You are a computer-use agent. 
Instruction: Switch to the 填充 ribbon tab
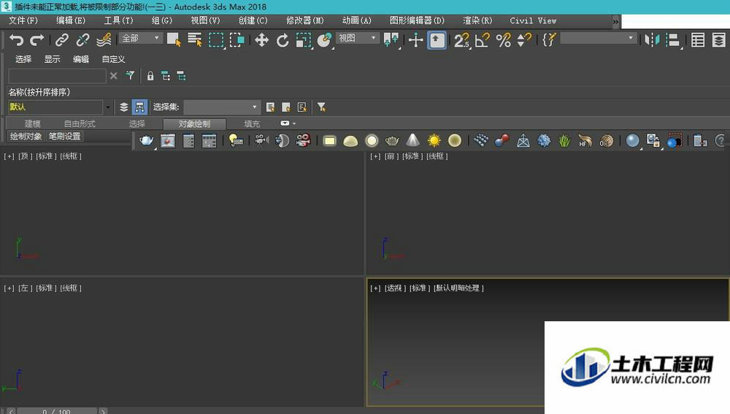[x=252, y=124]
